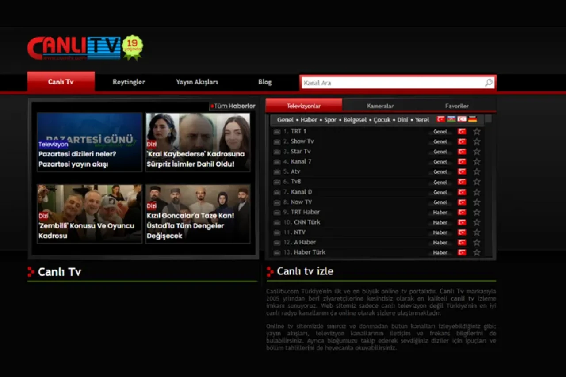Click the red bullet before Tüm Haberler
The height and width of the screenshot is (377, 566).
point(212,106)
